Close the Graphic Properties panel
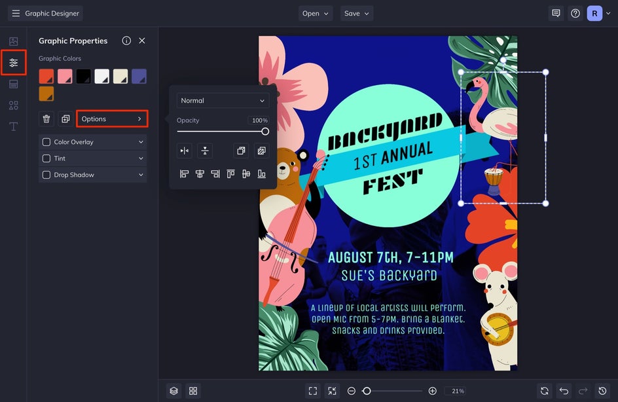Screen dimensions: 618x402 (x=142, y=41)
